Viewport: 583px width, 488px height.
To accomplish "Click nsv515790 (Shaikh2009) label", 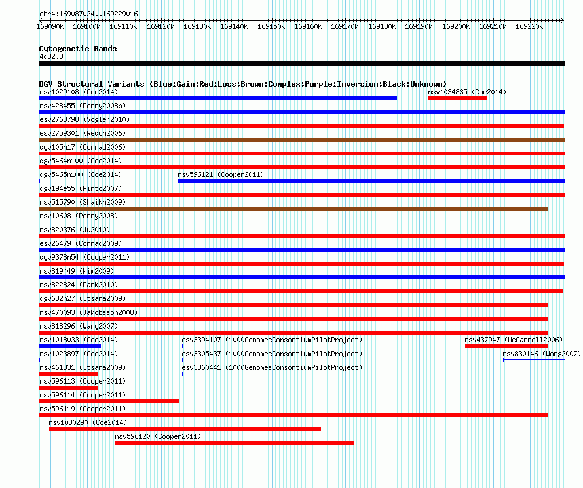I will [83, 202].
